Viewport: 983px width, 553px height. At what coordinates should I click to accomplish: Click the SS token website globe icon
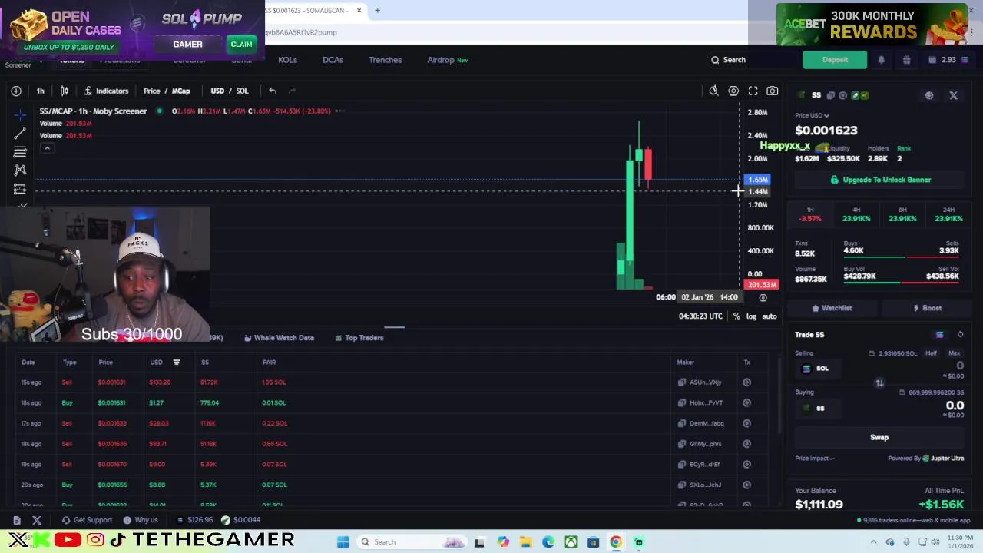pos(929,95)
